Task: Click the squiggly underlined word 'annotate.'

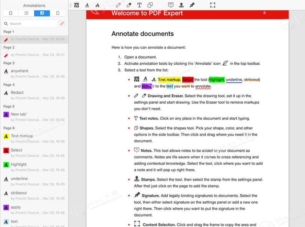Action: tap(203, 86)
